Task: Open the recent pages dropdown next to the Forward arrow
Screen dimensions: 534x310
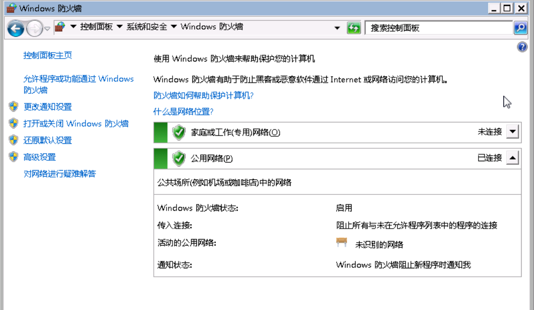Action: [x=47, y=29]
